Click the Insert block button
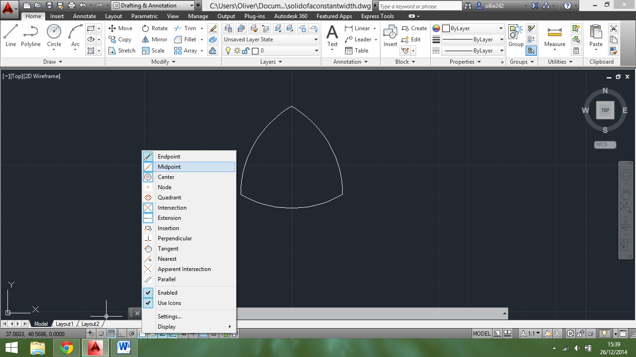 point(390,36)
